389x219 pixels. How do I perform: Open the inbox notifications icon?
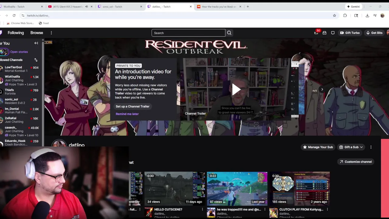click(x=325, y=33)
